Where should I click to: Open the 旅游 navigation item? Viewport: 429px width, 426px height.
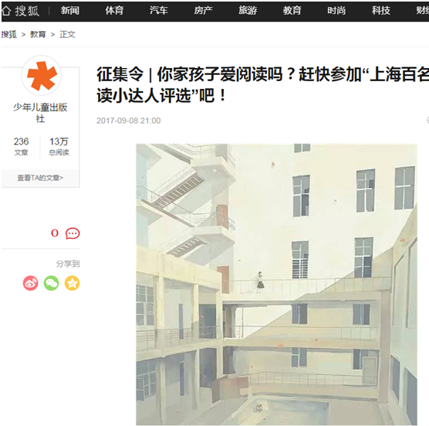pyautogui.click(x=248, y=11)
